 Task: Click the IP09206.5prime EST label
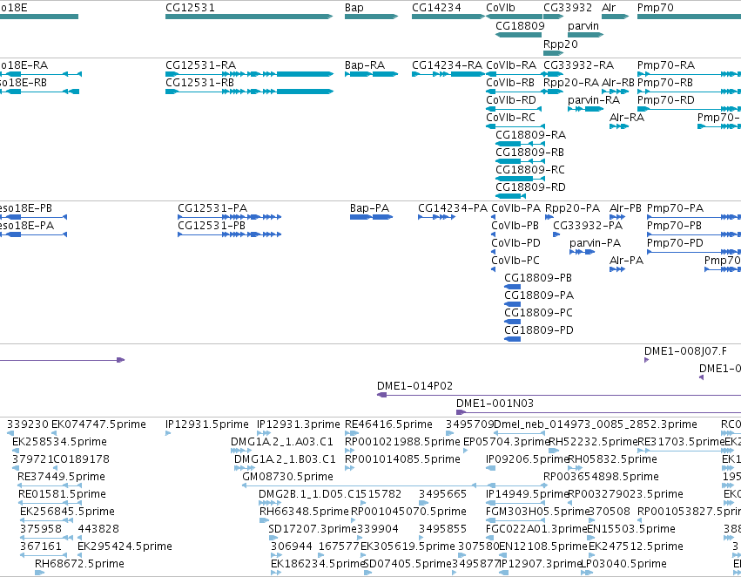tap(527, 459)
